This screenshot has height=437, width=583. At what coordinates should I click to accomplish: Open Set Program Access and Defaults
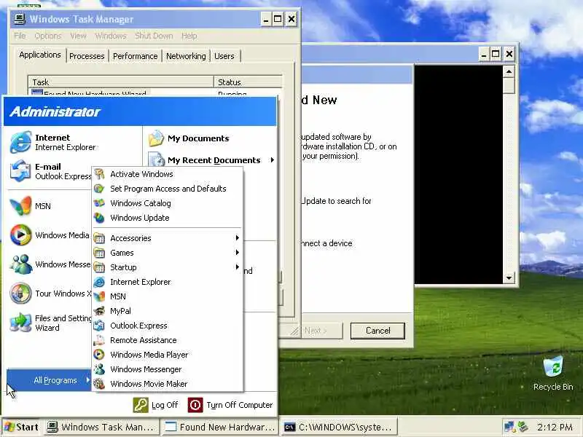point(168,189)
